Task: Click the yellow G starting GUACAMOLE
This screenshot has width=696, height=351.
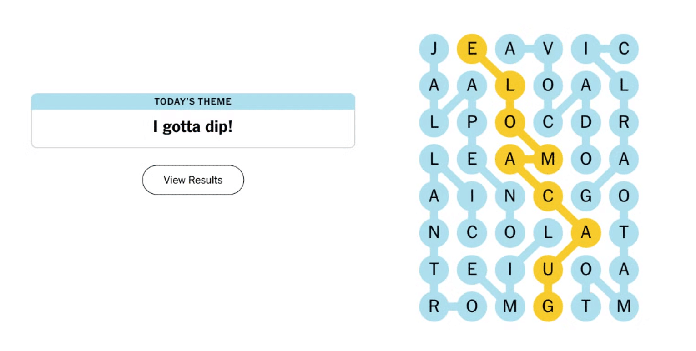Action: click(548, 307)
